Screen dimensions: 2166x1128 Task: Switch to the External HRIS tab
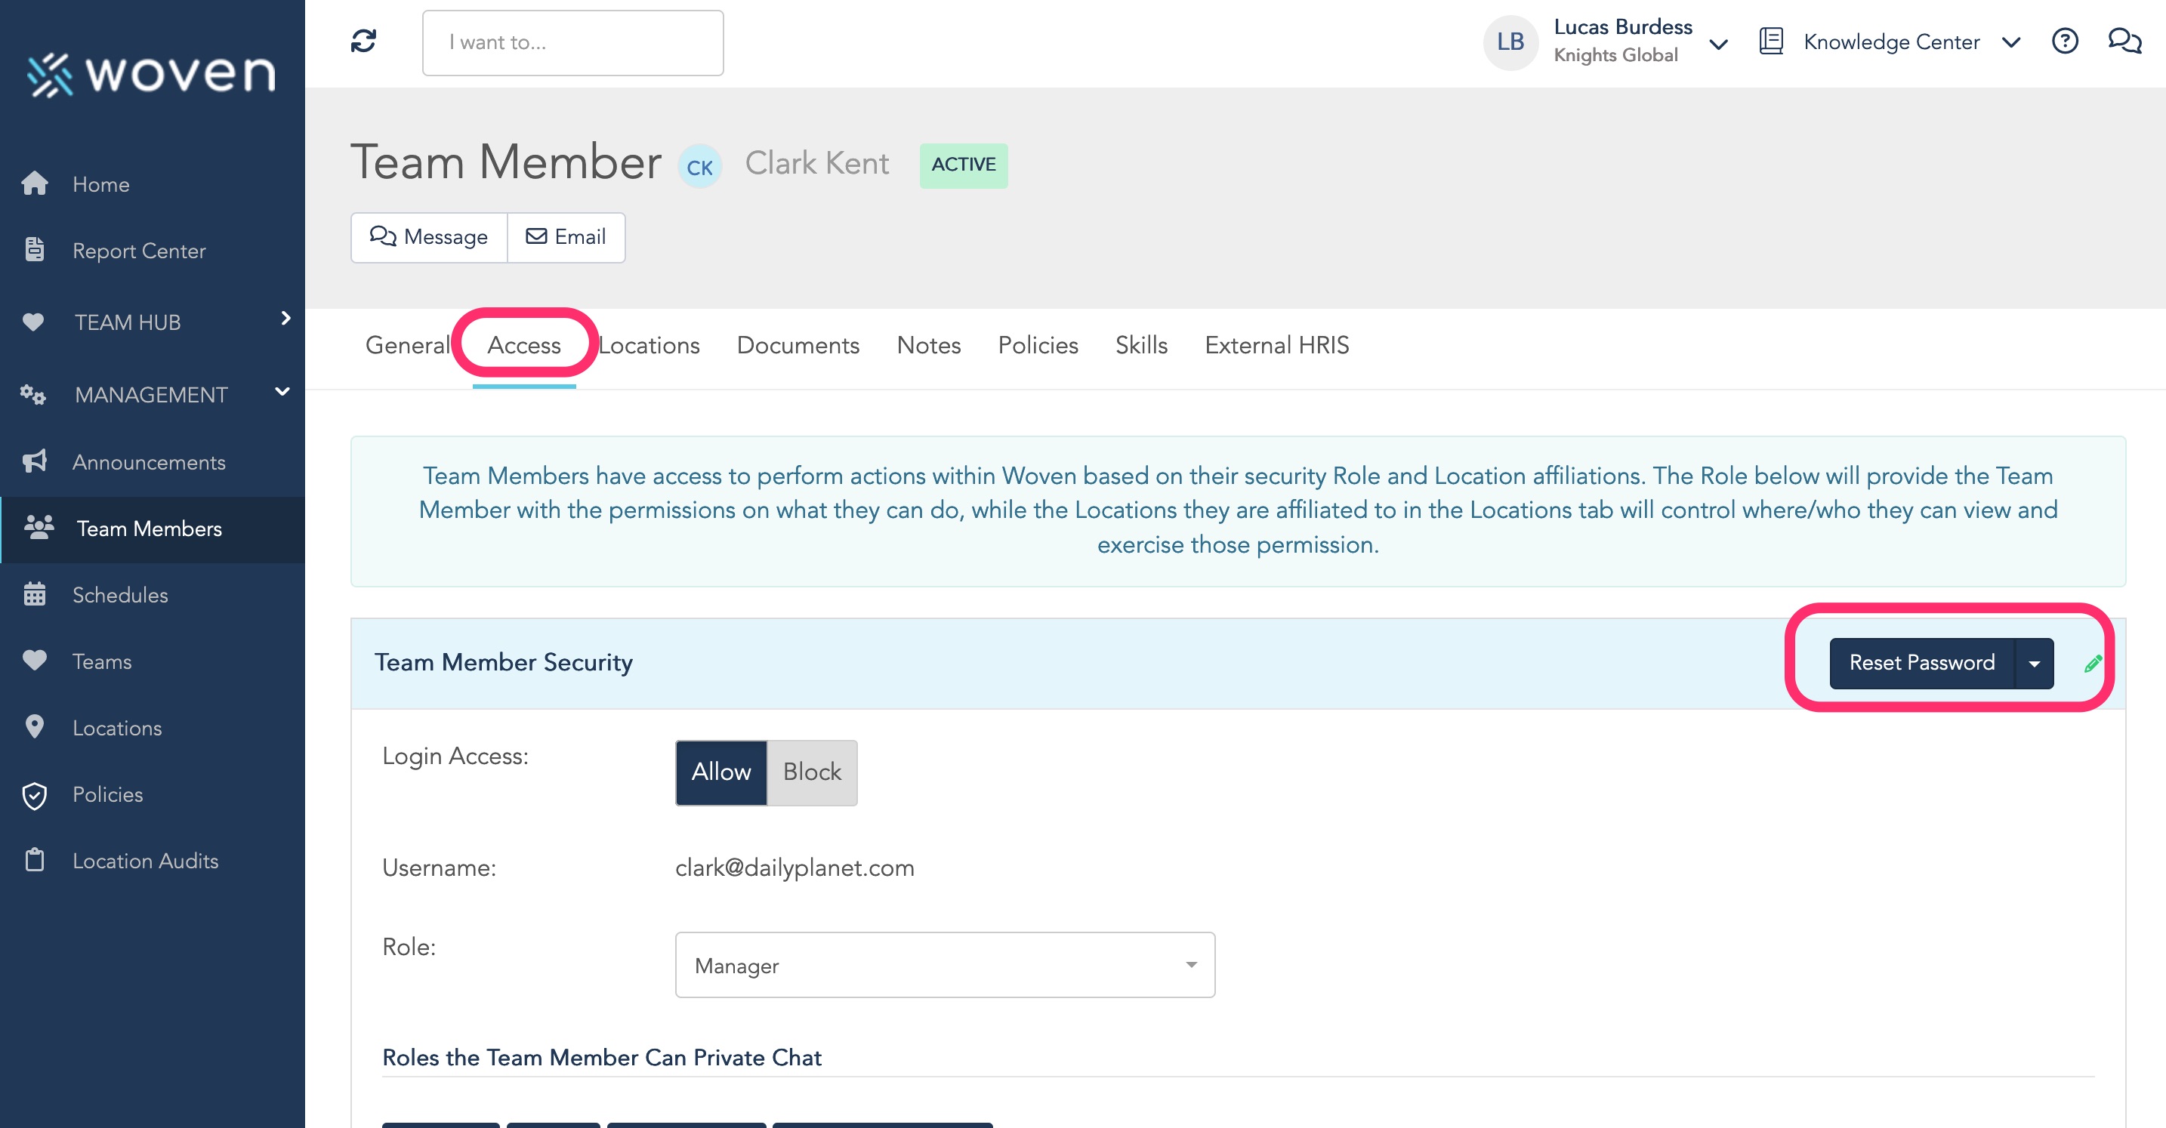(1276, 346)
